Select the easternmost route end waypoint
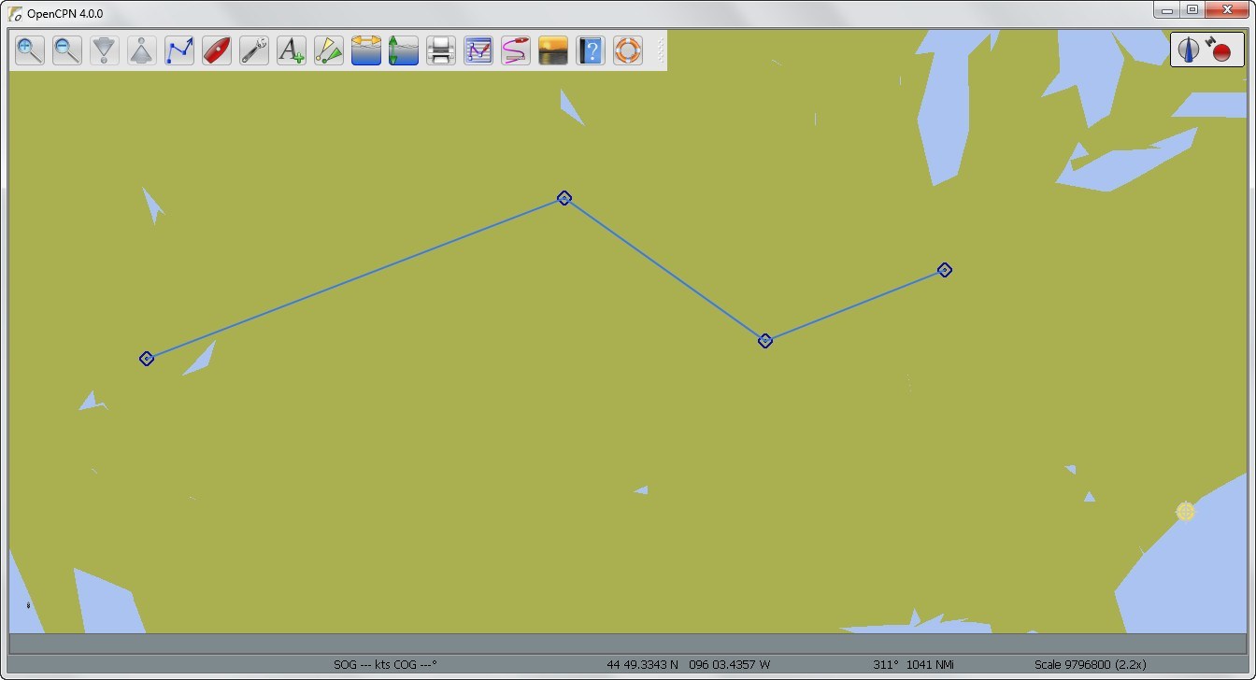This screenshot has height=680, width=1256. [x=945, y=270]
